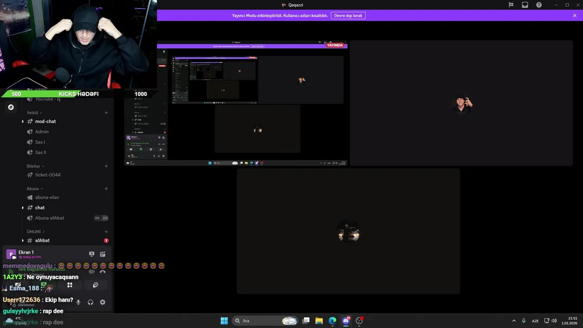583x328 pixels.
Task: Open File Explorer from the taskbar
Action: pos(319,321)
